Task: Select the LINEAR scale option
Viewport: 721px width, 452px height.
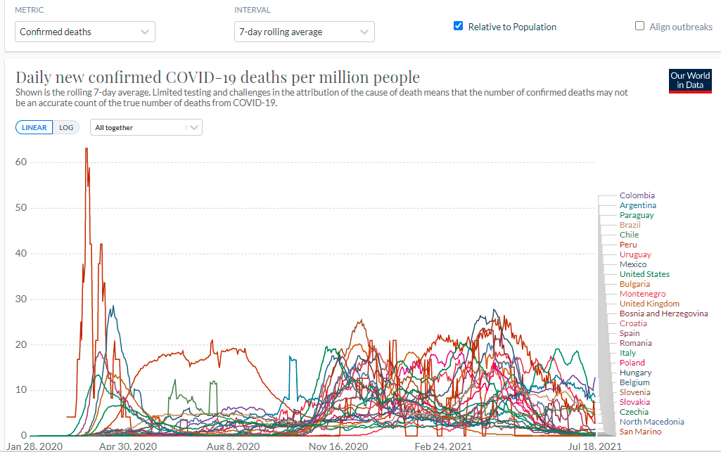Action: click(34, 128)
